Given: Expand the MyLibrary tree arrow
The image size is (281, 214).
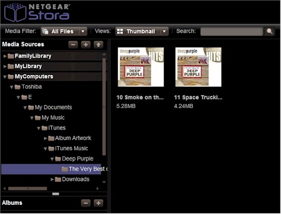Looking at the screenshot, I should tap(5, 67).
